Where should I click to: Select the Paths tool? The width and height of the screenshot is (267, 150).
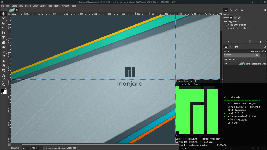4,71
